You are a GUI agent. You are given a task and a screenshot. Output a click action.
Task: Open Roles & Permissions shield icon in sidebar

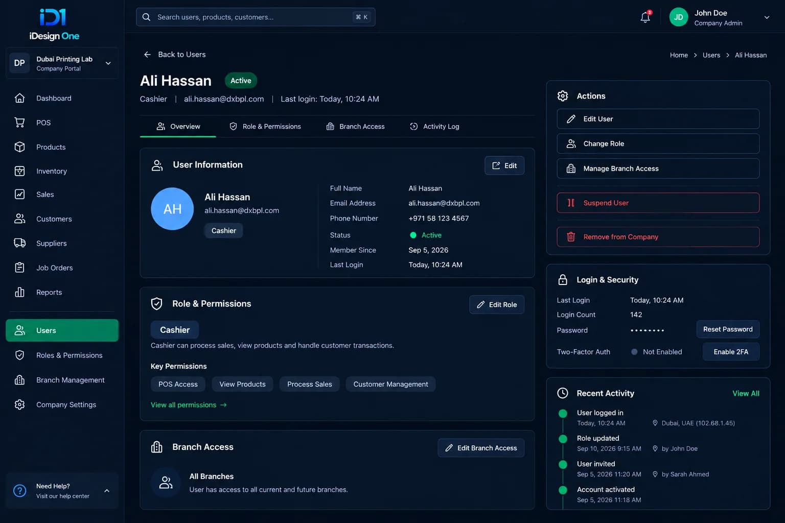coord(19,355)
